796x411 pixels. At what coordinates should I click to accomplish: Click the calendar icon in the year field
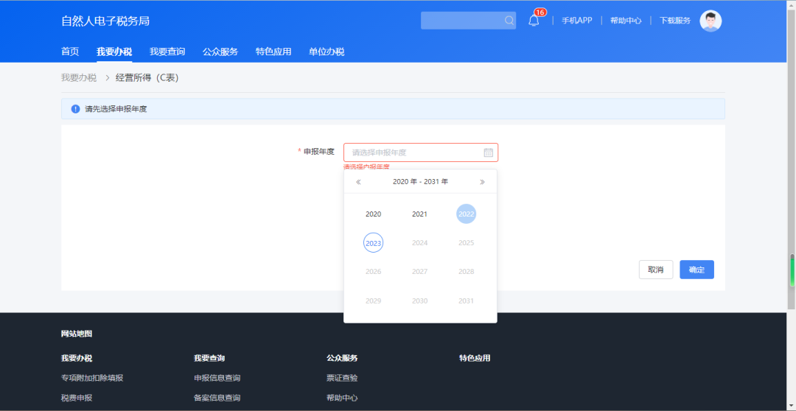tap(488, 152)
